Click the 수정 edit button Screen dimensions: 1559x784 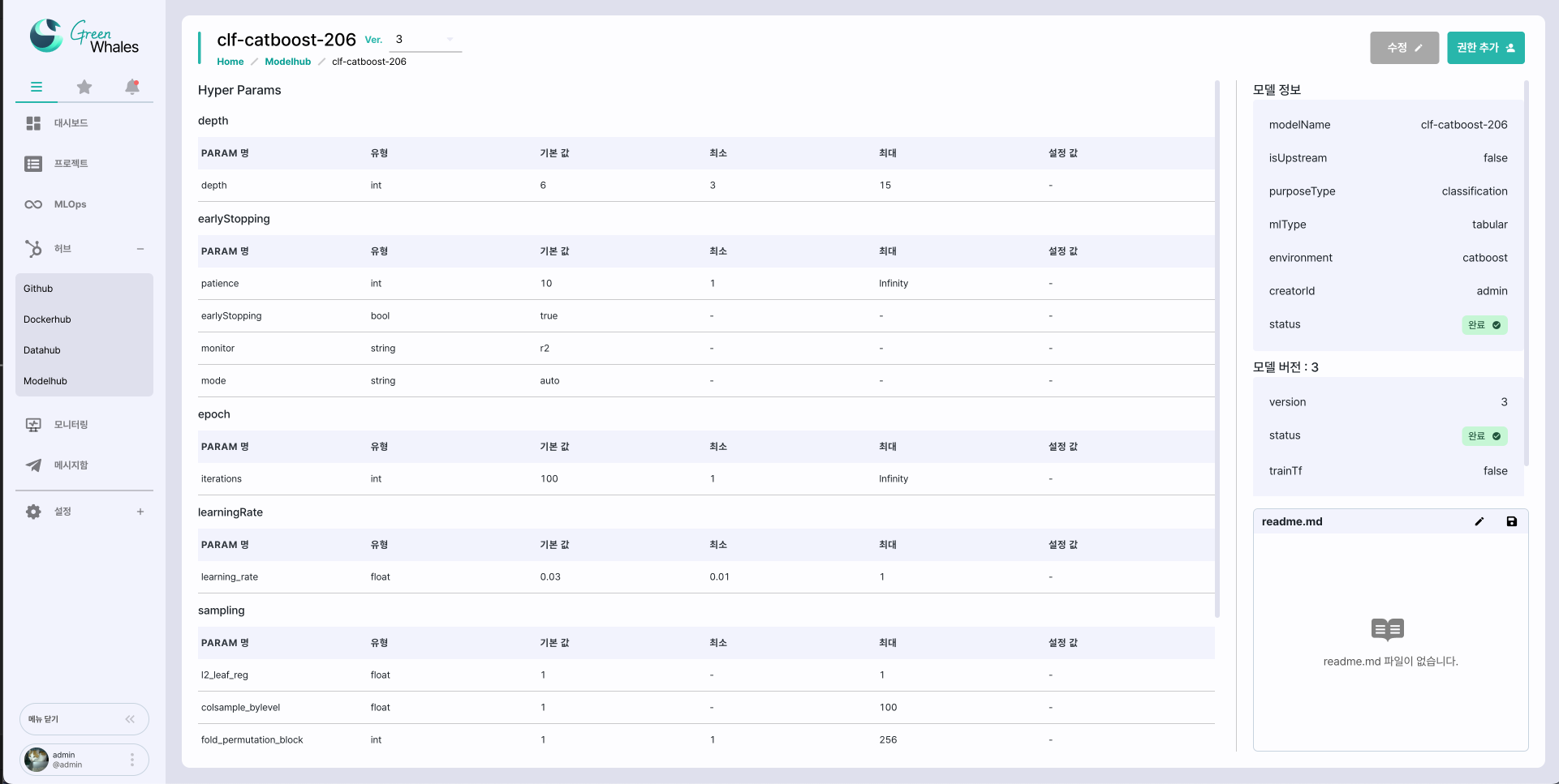pyautogui.click(x=1404, y=48)
